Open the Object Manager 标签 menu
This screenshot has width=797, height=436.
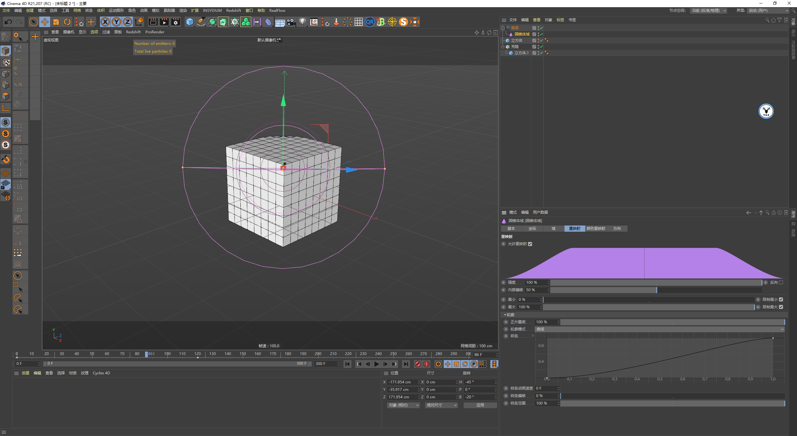[x=560, y=20]
